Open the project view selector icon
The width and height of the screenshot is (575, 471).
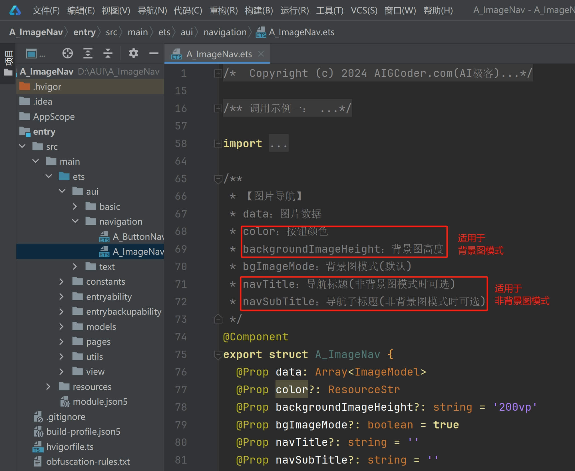coord(31,53)
